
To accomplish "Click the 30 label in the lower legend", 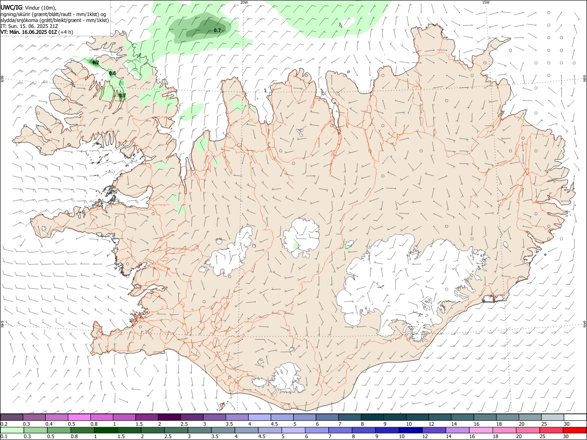I will 565,437.
